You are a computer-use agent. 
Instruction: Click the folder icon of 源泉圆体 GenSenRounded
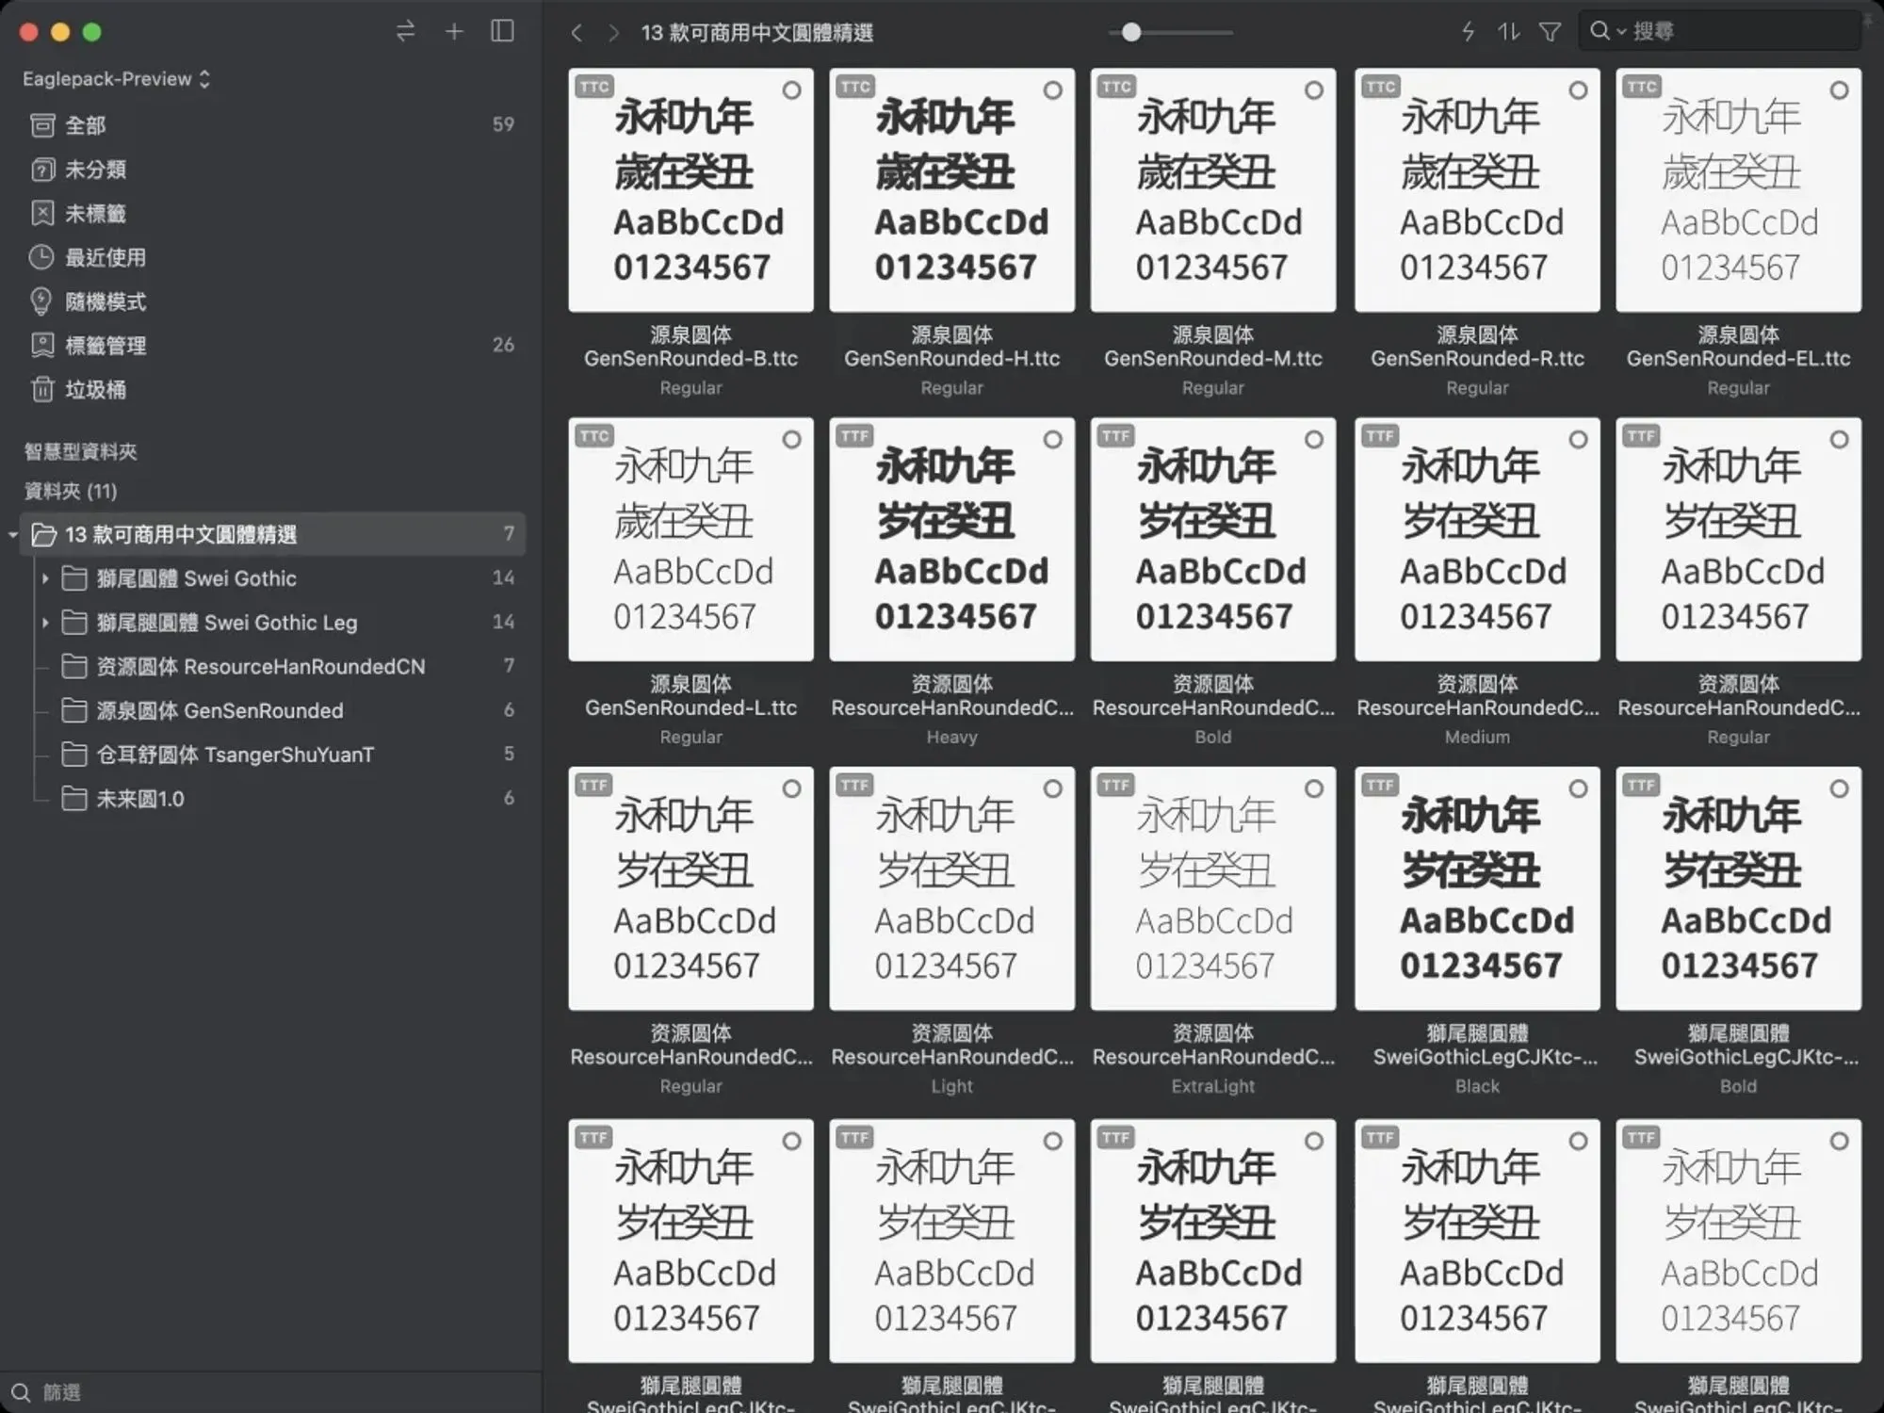pos(74,709)
